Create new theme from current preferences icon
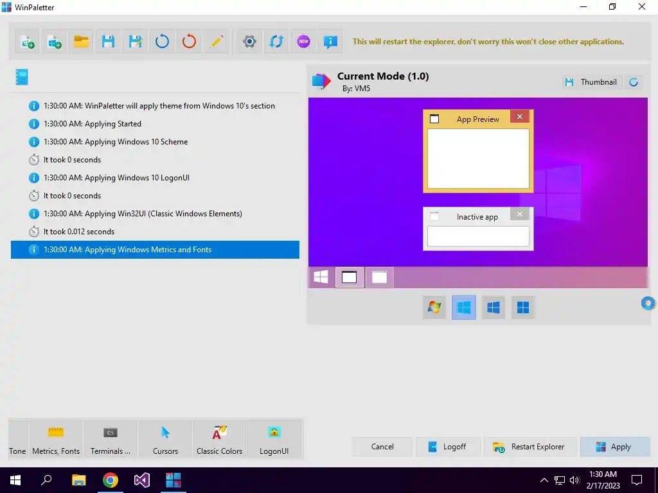The width and height of the screenshot is (658, 493). tap(27, 42)
